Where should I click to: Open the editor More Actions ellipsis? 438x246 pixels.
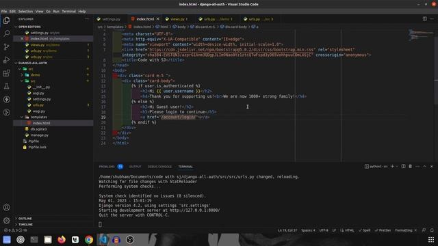pos(432,18)
